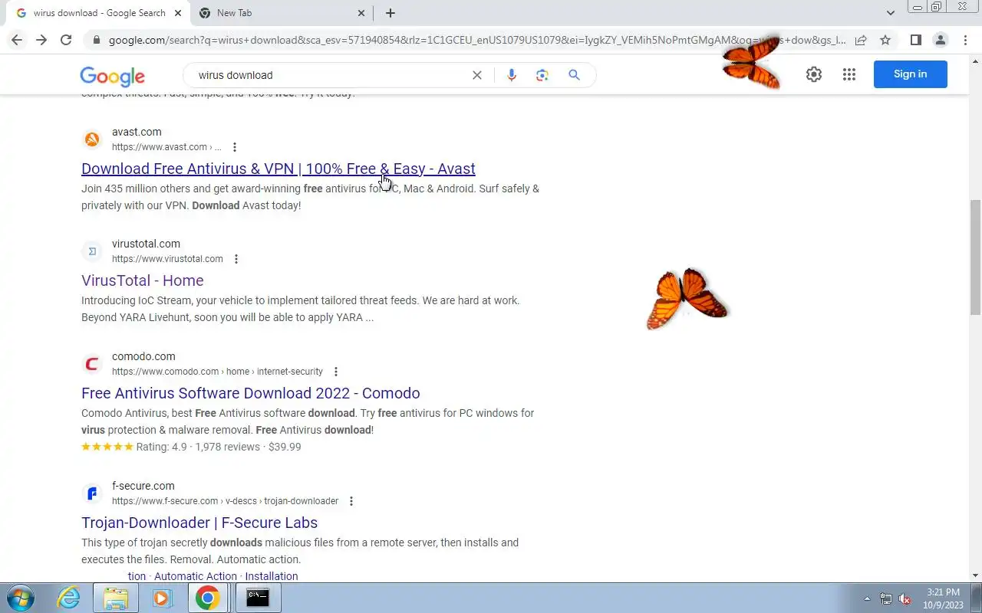Click the Comodo favicon

coord(92,364)
